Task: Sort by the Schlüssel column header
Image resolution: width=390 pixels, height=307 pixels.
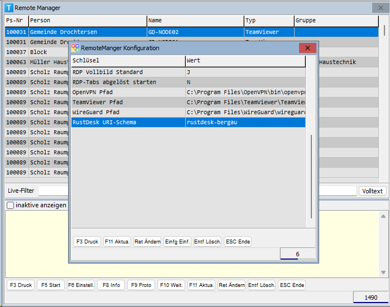Action: point(128,61)
